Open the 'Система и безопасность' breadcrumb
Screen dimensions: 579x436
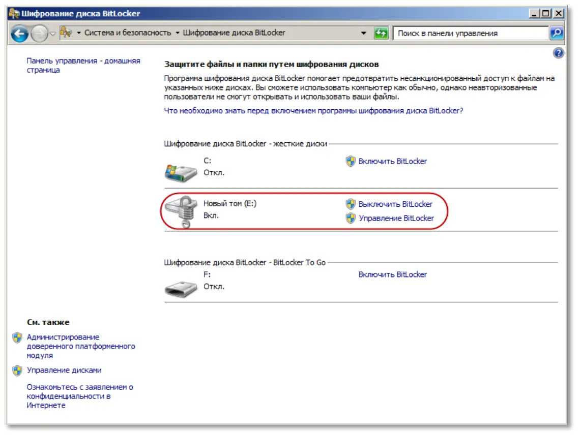128,33
